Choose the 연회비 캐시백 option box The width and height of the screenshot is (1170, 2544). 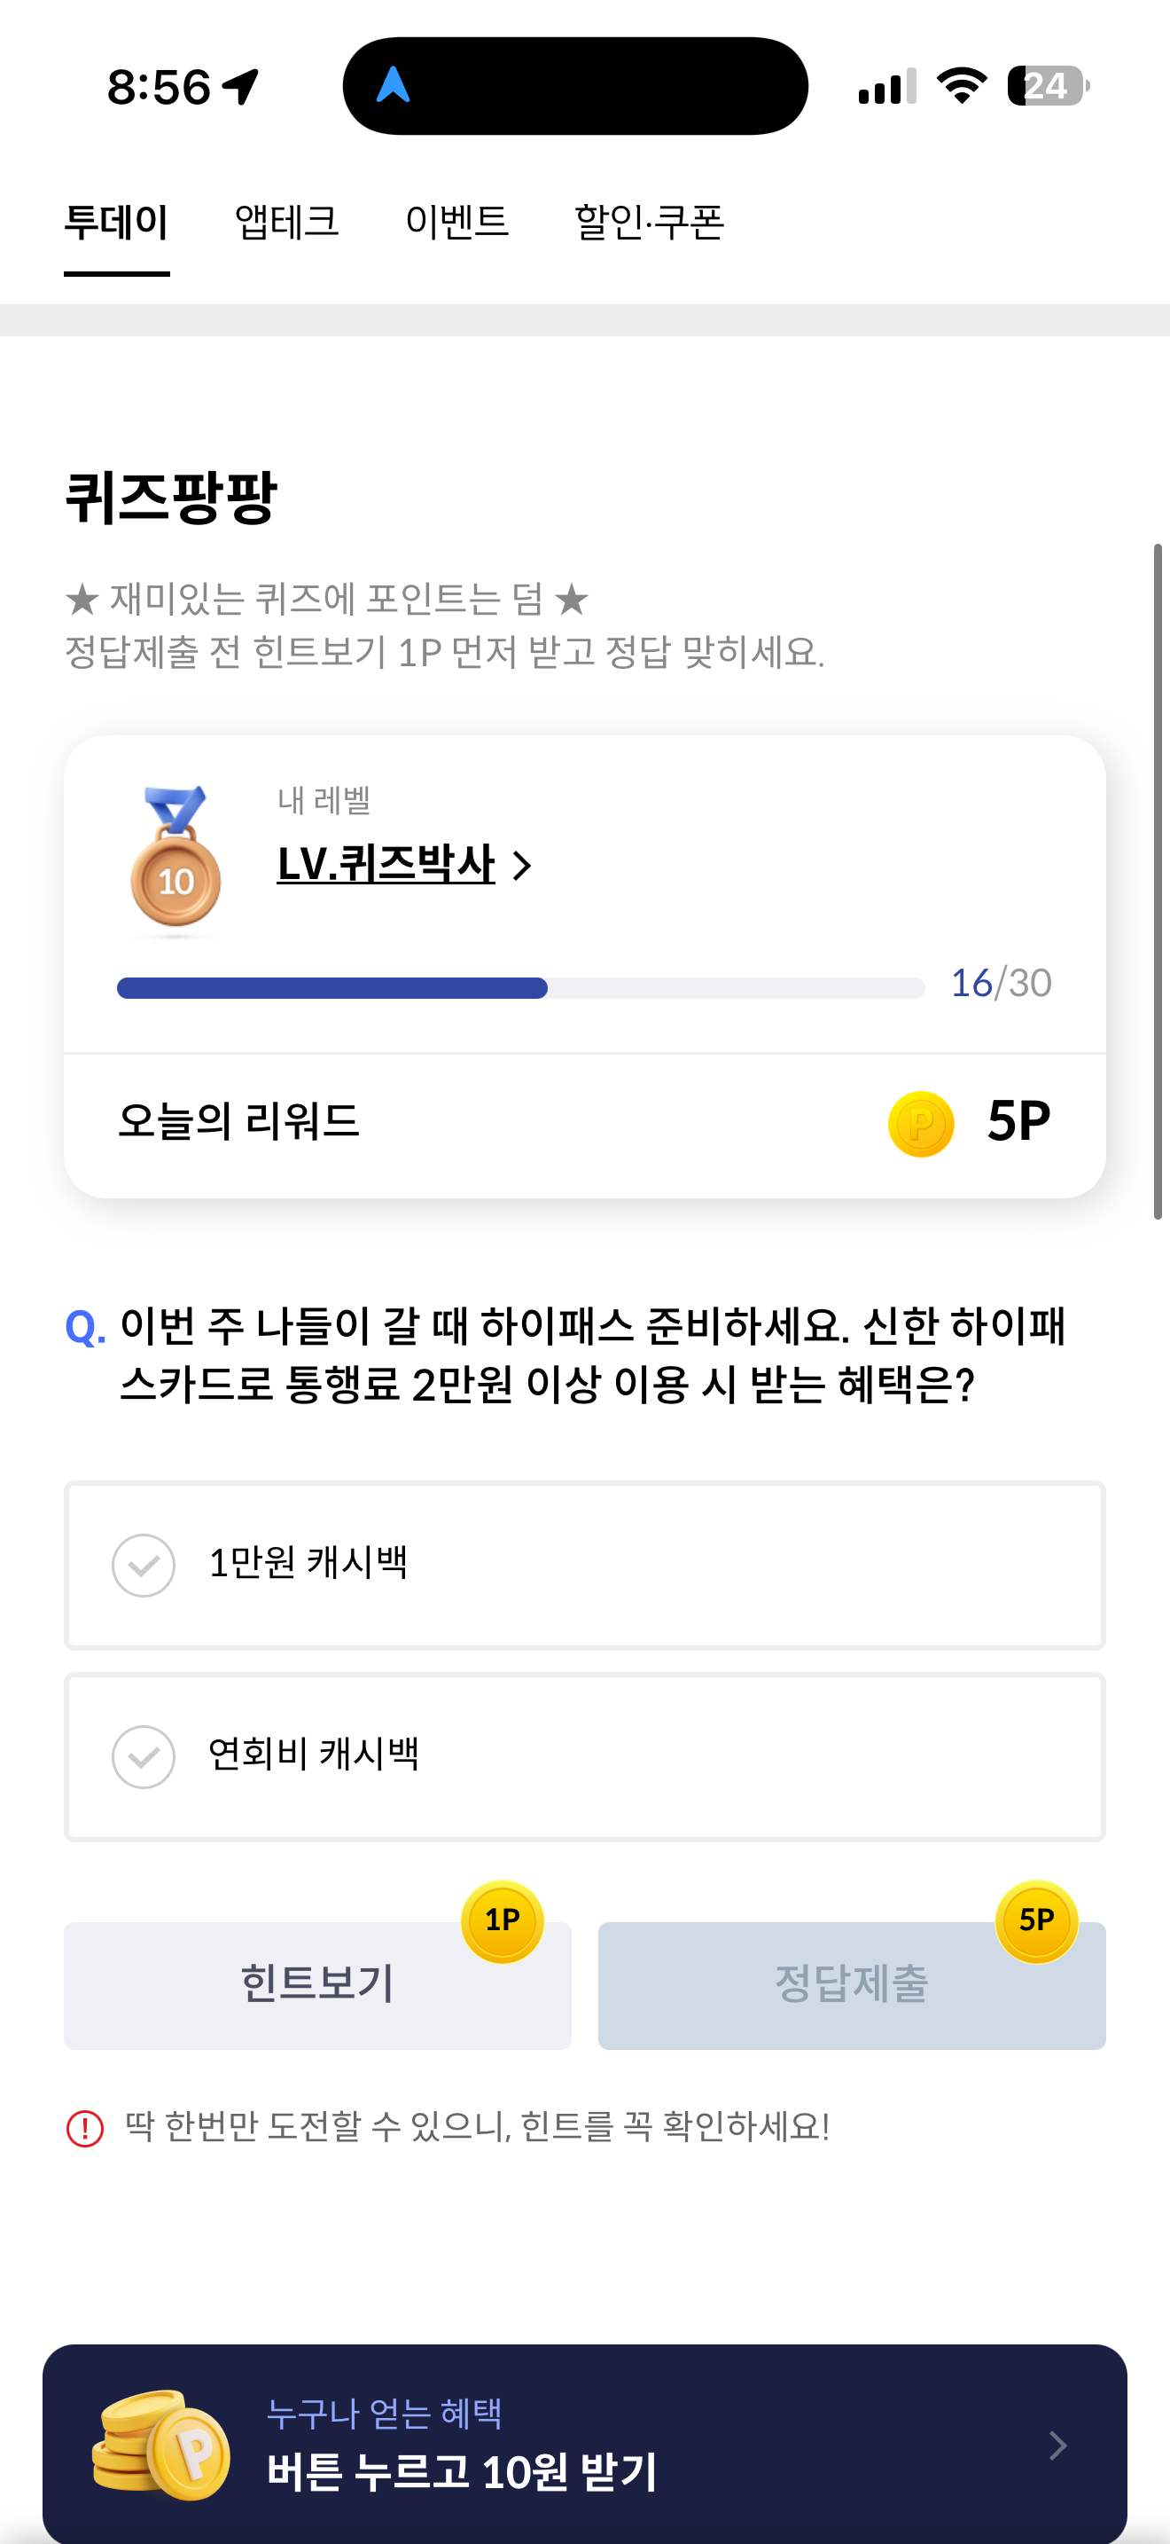[x=585, y=1757]
